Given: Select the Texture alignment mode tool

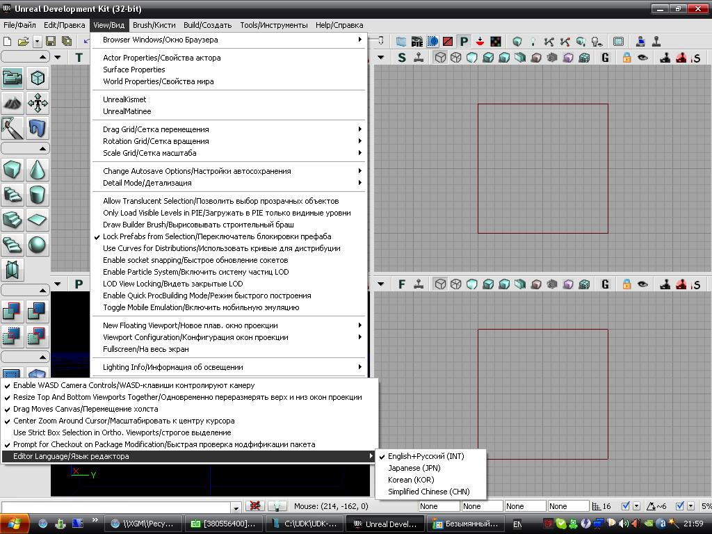Looking at the screenshot, I should pyautogui.click(x=38, y=103).
